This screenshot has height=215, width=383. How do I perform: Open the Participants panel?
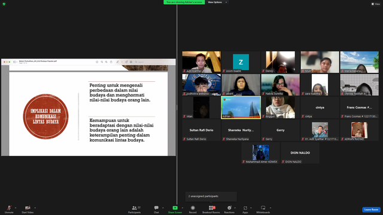coord(135,209)
